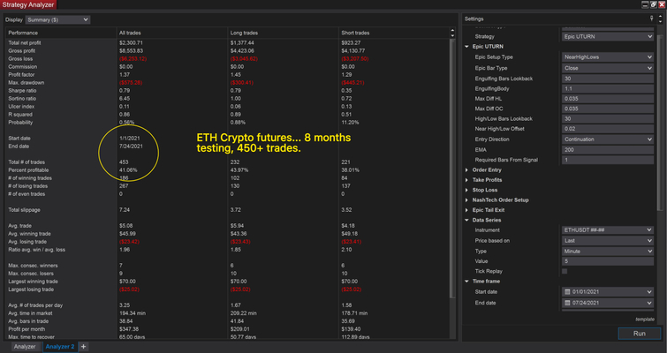Open the Entry Direction dropdown
This screenshot has height=353, width=667.
tap(606, 139)
